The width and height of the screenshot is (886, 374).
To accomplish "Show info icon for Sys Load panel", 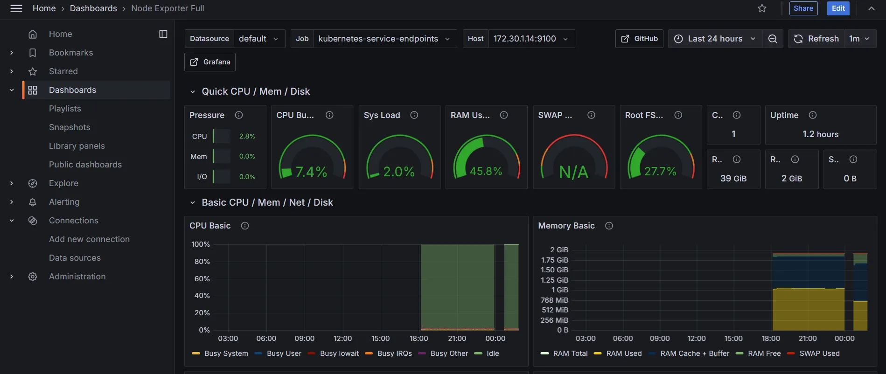I will [414, 115].
